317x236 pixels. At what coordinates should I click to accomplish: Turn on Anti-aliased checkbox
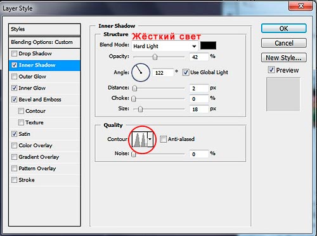pos(163,139)
